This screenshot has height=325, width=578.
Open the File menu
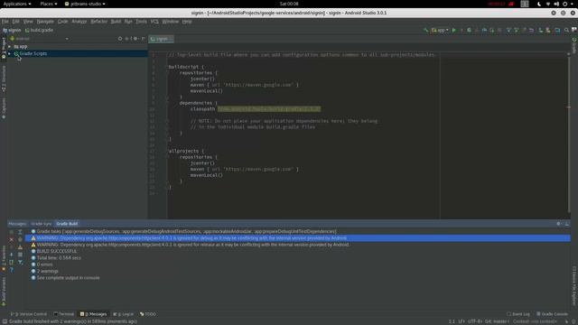coord(5,22)
